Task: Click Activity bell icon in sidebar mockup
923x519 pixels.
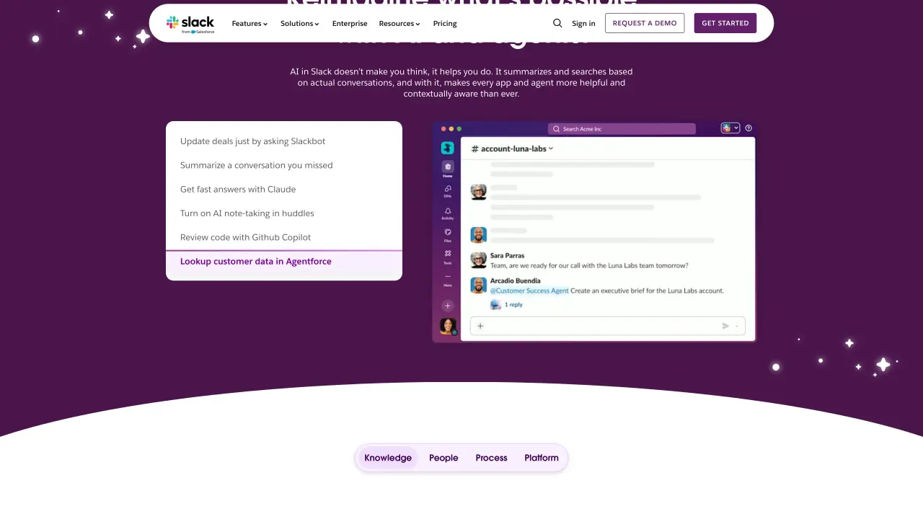Action: click(448, 211)
